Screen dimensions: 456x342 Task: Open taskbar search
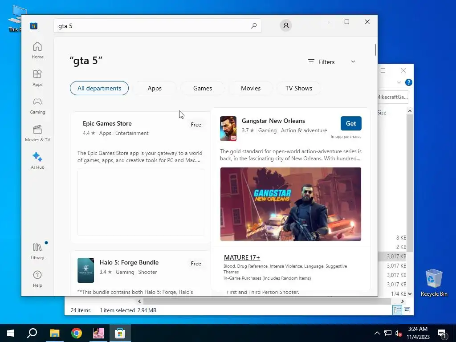[32, 333]
